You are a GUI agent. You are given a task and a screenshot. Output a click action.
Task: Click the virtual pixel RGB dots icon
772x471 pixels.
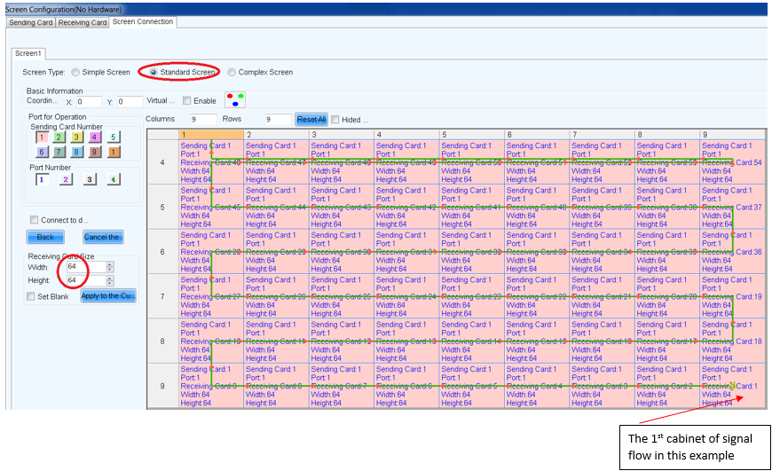pos(235,100)
